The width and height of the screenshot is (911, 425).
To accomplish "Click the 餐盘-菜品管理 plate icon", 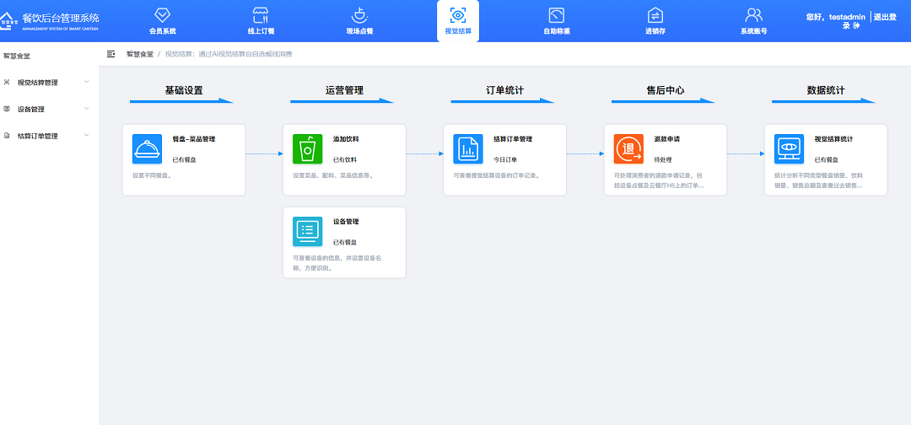I will (147, 149).
